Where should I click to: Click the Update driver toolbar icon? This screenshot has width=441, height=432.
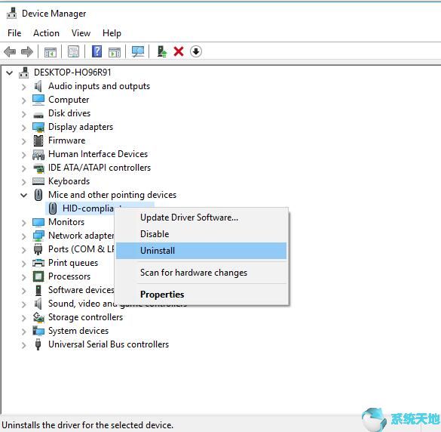162,51
